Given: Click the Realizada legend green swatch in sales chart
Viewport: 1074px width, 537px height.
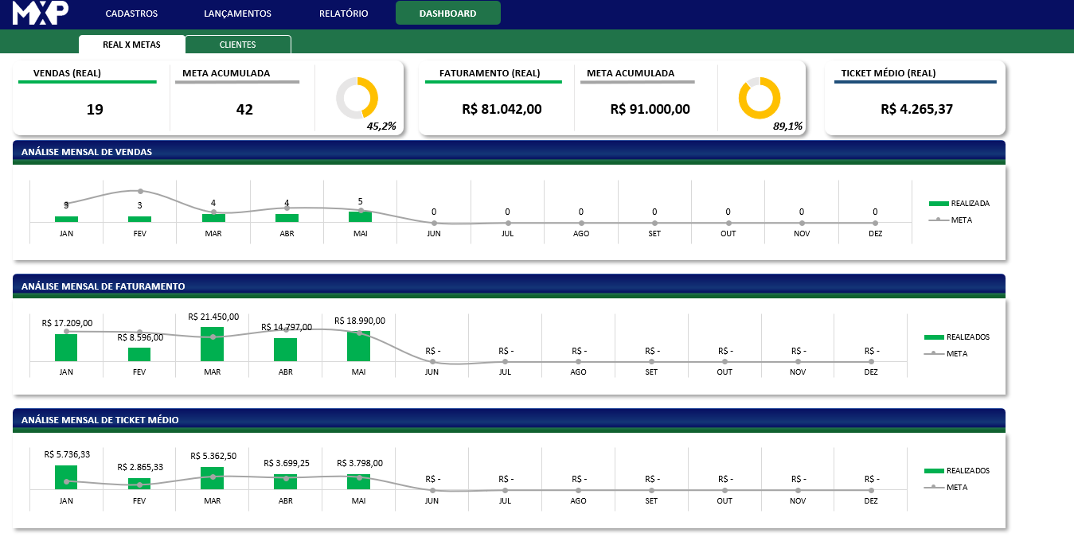Looking at the screenshot, I should (x=939, y=204).
